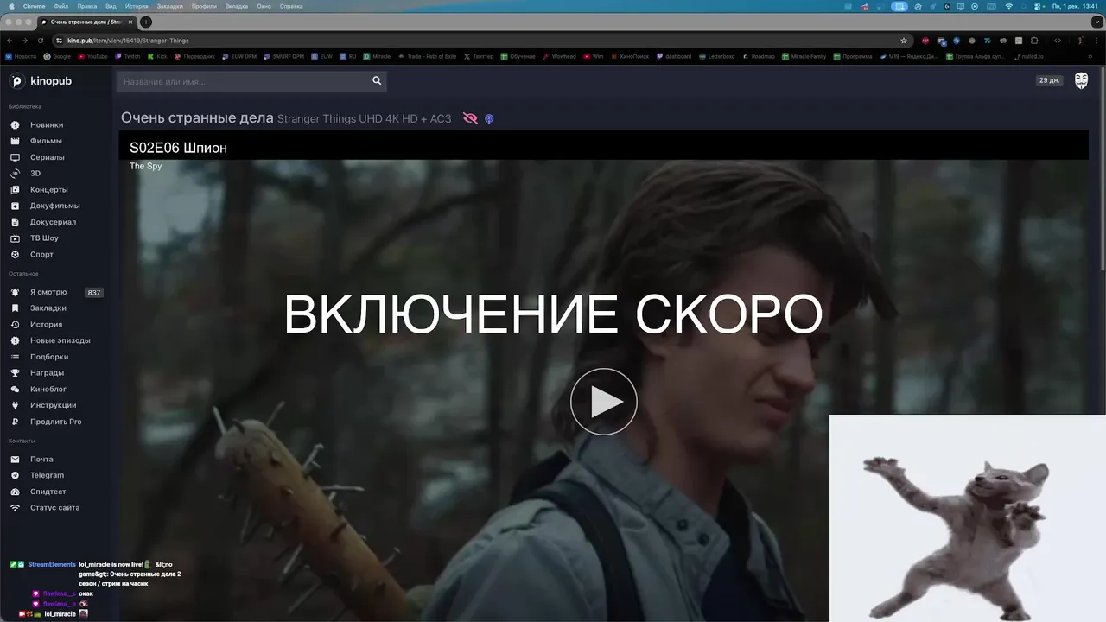Screen dimensions: 1106x622
Task: Open the Закладки menu in menu bar
Action: 169,6
